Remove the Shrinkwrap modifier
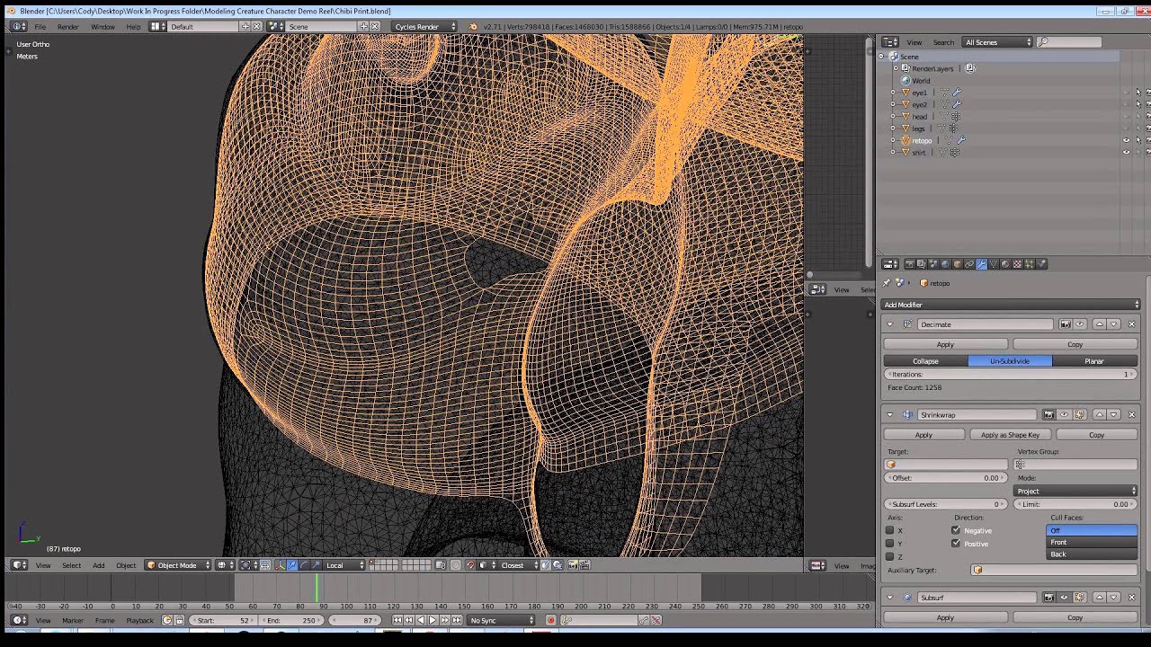Image resolution: width=1151 pixels, height=647 pixels. [1131, 414]
